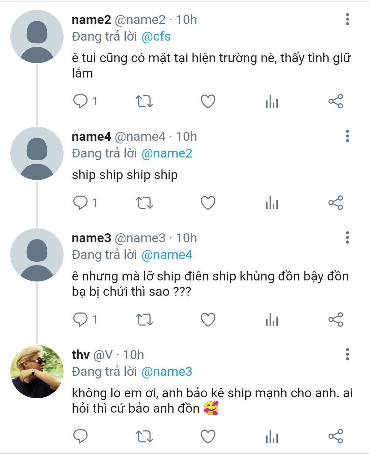
Task: Open three-dot menu on name4's tweet
Action: pos(347,136)
